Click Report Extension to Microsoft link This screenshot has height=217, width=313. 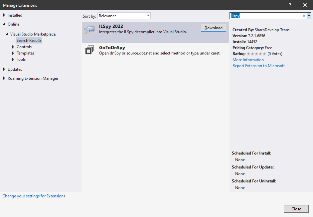pyautogui.click(x=258, y=66)
